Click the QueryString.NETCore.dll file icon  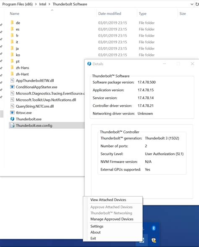[x=12, y=106]
